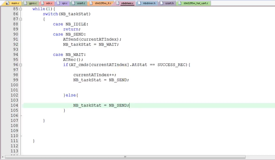The width and height of the screenshot is (275, 160).
Task: Click line number 104 in the gutter
Action: tap(15, 105)
